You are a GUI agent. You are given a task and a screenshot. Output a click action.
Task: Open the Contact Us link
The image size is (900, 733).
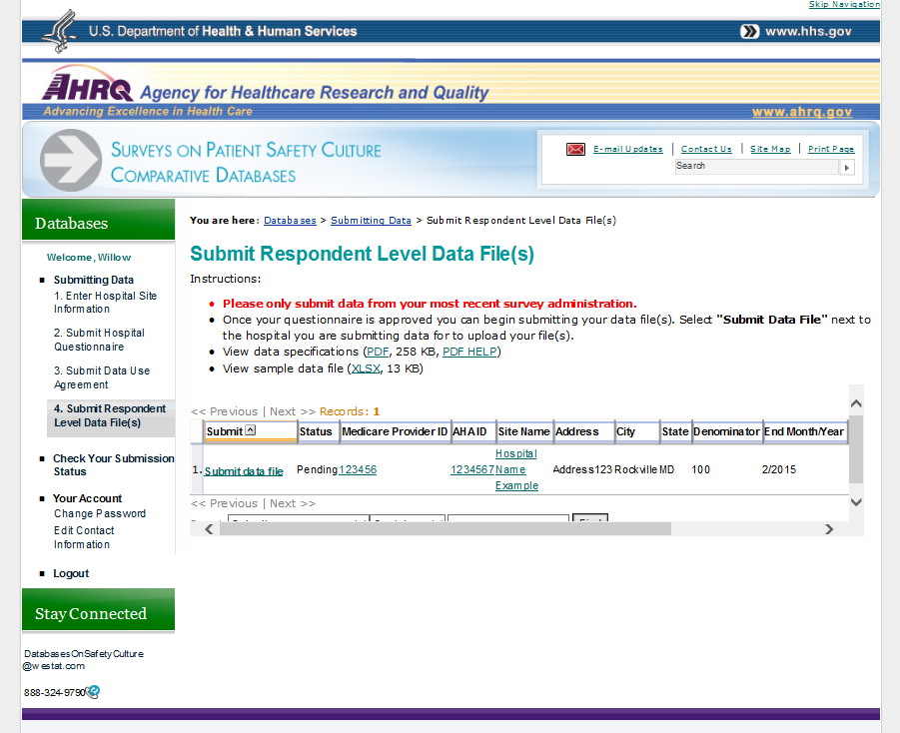tap(706, 149)
